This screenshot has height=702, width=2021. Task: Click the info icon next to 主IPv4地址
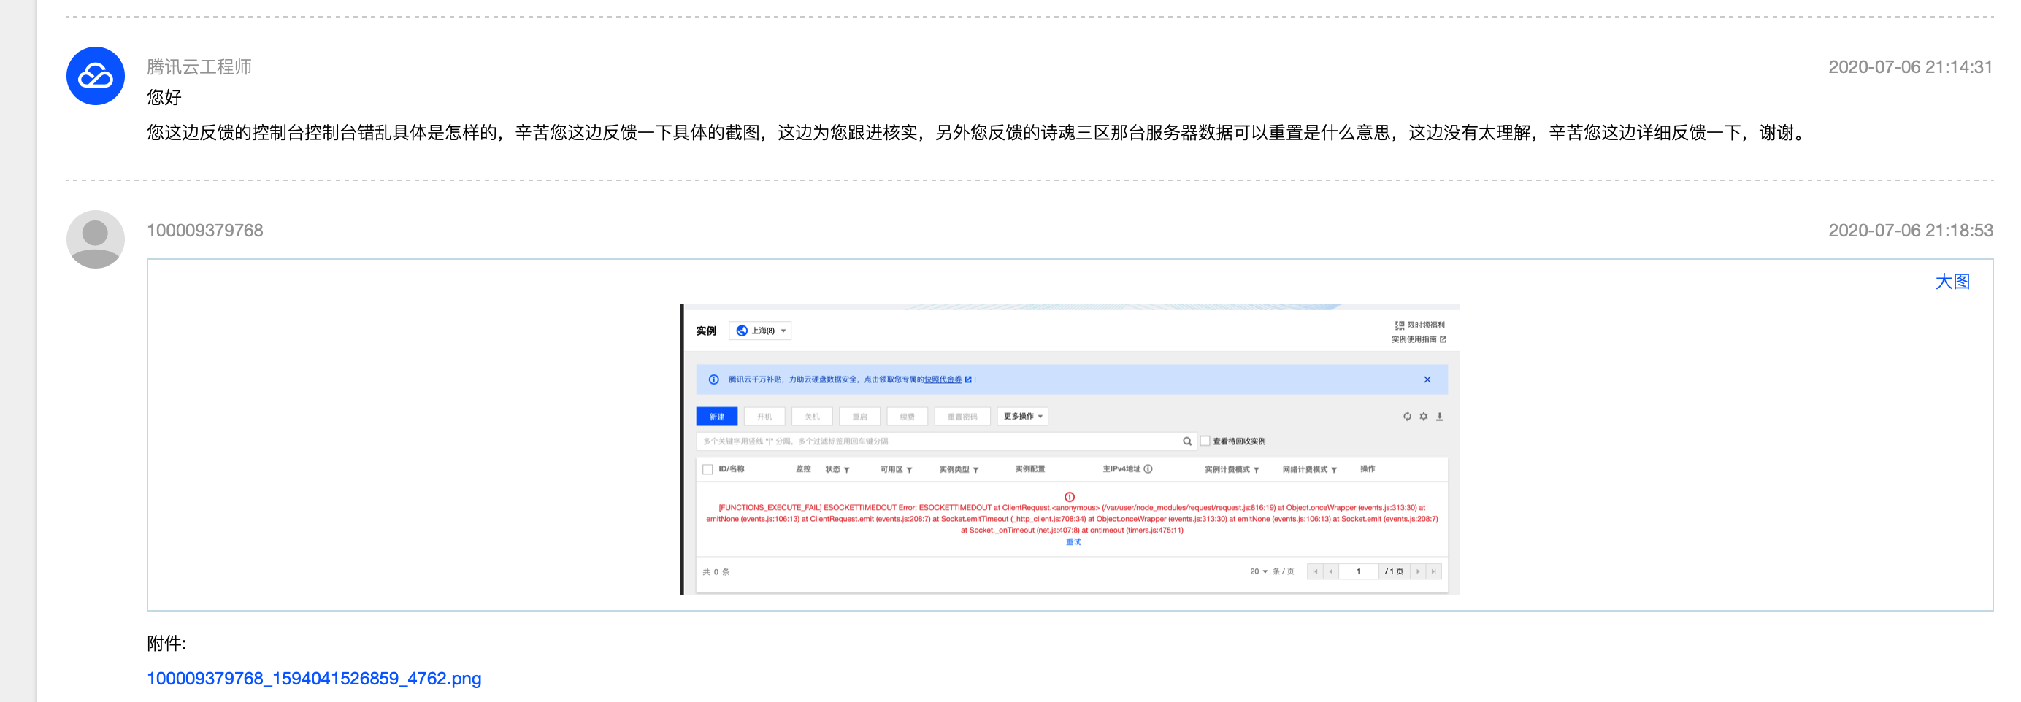point(1148,469)
